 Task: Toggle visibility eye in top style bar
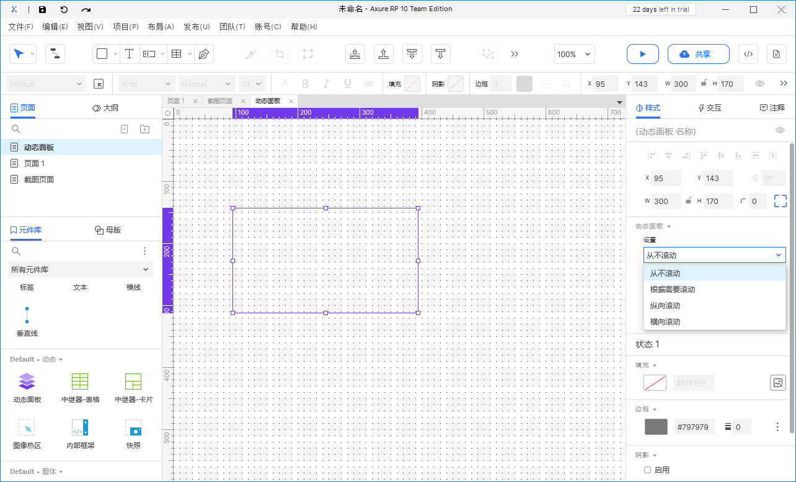759,84
